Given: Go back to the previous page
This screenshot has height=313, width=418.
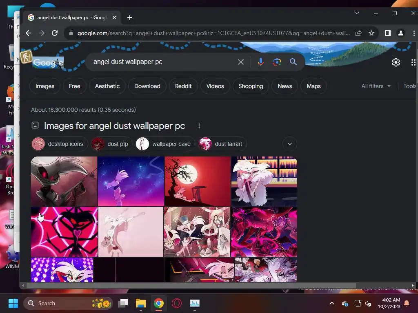Looking at the screenshot, I should 29,33.
